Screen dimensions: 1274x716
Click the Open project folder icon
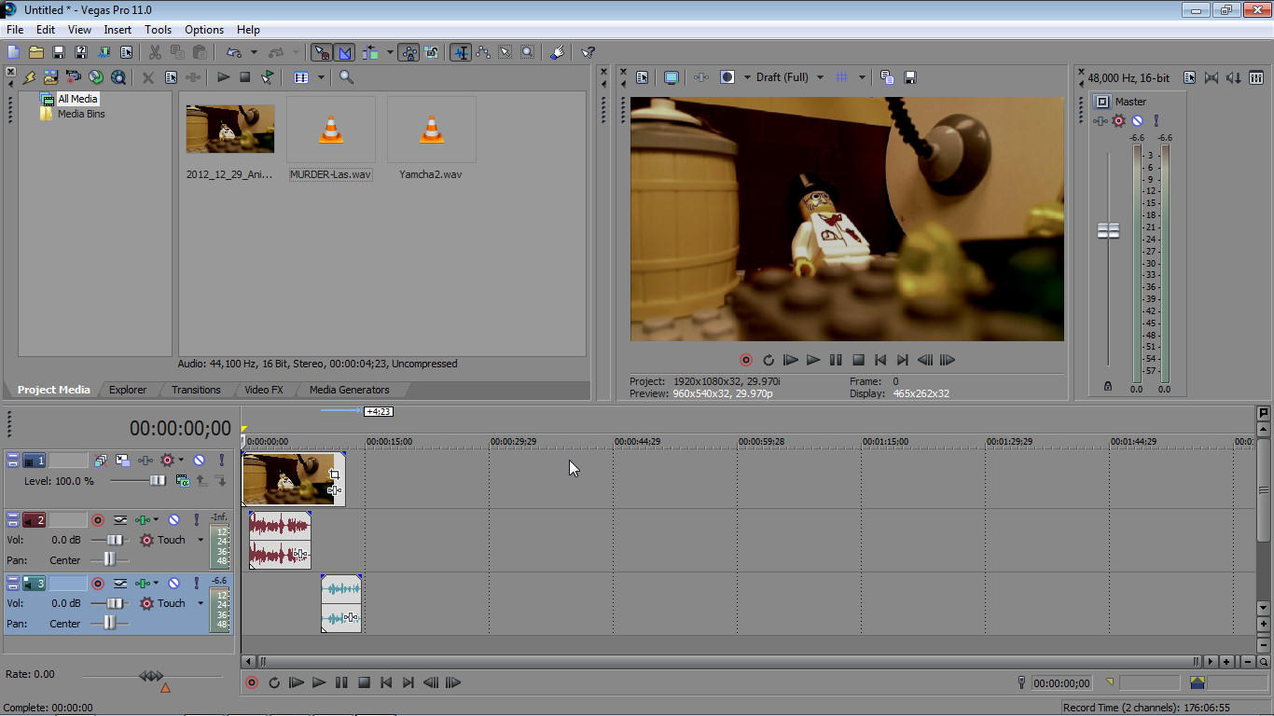click(35, 52)
